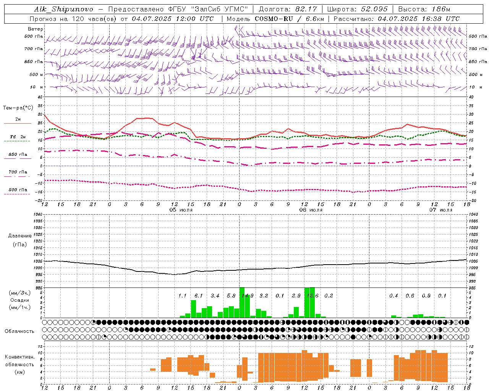Click the 5.8 precipitation total
Screen dimensions: 489x391
click(x=231, y=296)
